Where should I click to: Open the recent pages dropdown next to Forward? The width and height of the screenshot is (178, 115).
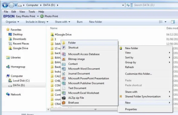pos(16,5)
